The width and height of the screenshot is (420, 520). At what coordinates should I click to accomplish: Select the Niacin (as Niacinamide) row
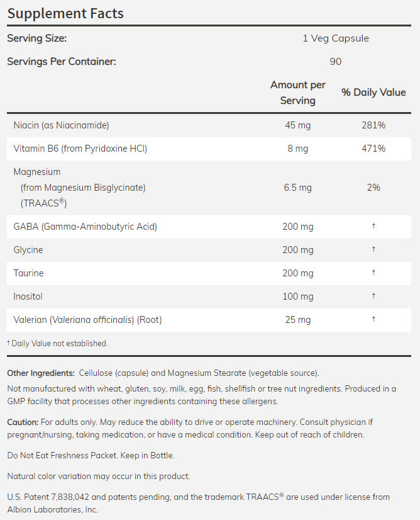[61, 125]
